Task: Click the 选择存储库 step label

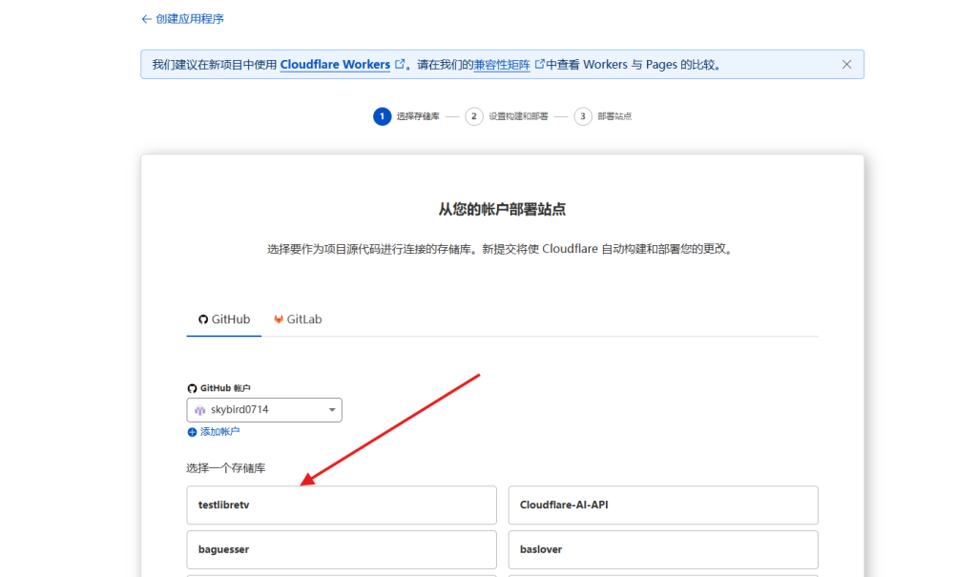Action: (418, 116)
